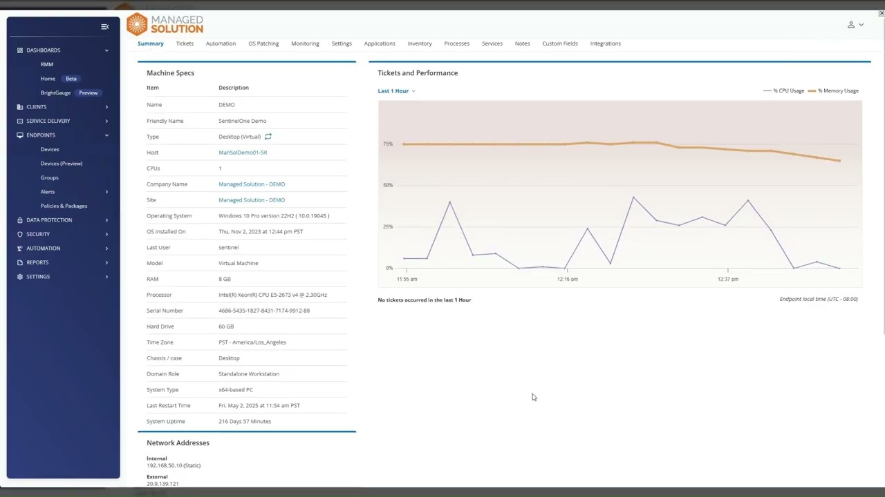Select the serial number 4686-5435-1827-8431-7174-9912-88
This screenshot has height=497, width=885.
(264, 311)
